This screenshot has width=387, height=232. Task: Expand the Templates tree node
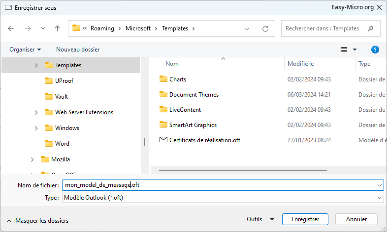pos(36,65)
